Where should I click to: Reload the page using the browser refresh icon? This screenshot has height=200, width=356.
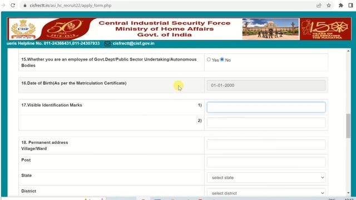13,5
